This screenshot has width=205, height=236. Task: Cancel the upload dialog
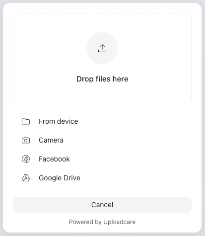coord(102,205)
